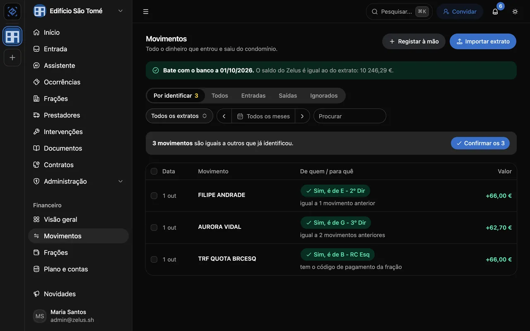The height and width of the screenshot is (331, 530).
Task: Click the Convidar button
Action: point(460,12)
